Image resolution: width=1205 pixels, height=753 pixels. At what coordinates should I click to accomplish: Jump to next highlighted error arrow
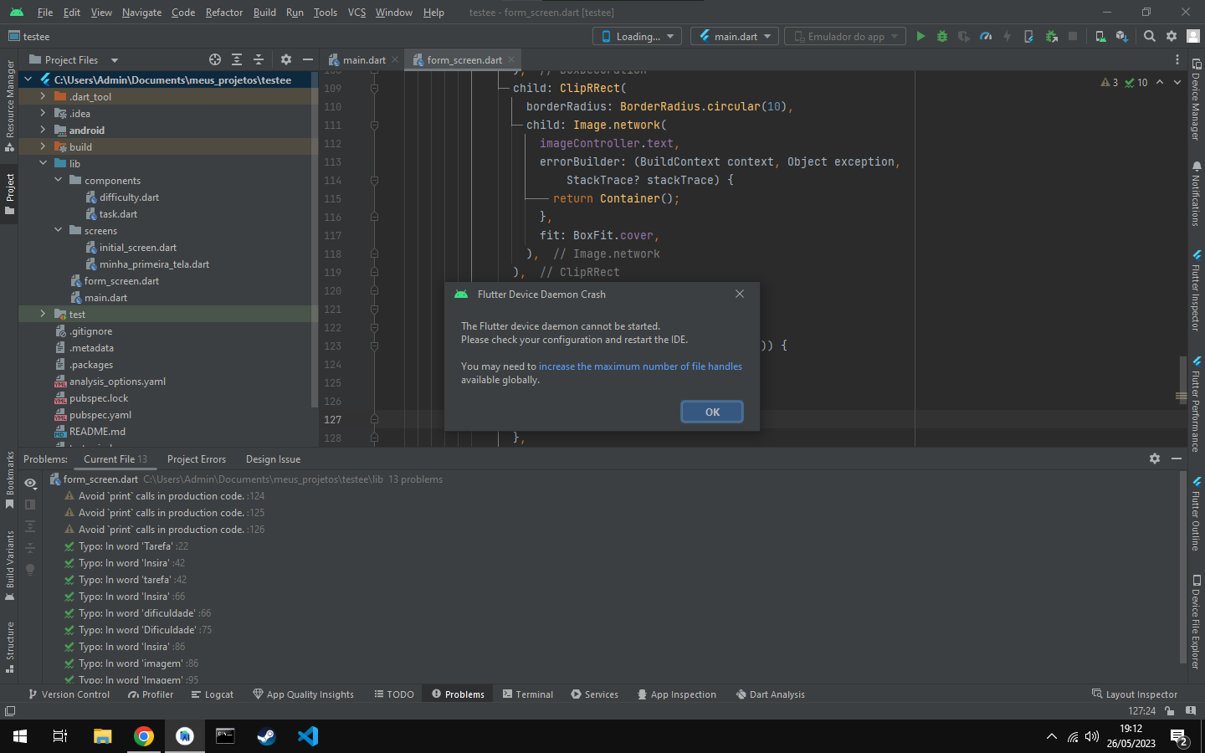(1177, 82)
